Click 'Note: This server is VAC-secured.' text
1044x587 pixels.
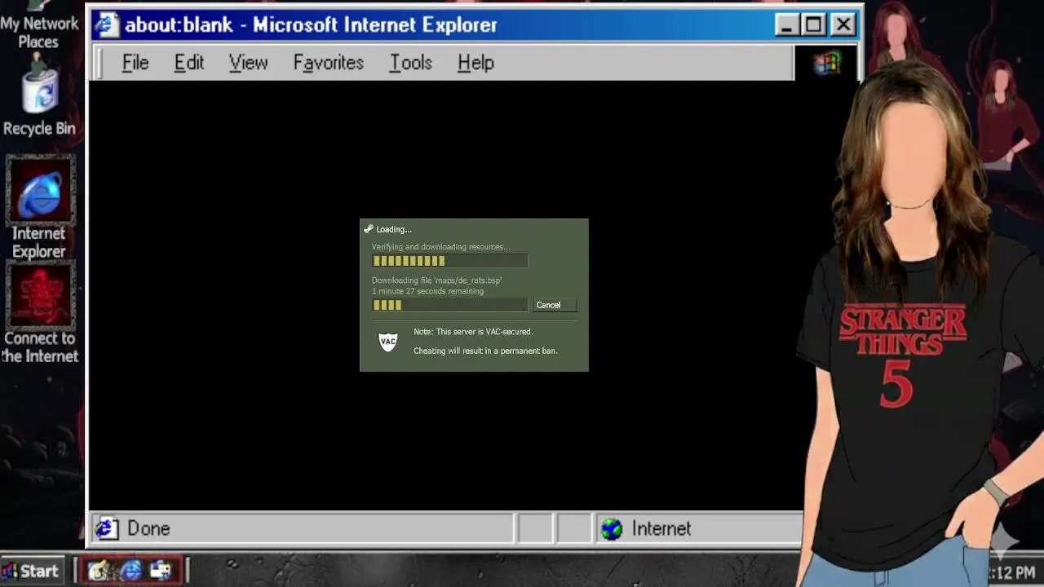(473, 332)
